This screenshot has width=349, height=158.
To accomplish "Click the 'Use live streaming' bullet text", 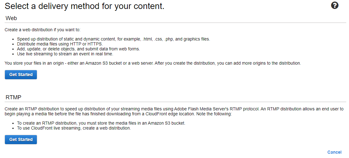I will [65, 54].
